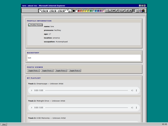Mute Track 1 Dreamscape volume
This screenshot has height=126, width=168.
132,91
